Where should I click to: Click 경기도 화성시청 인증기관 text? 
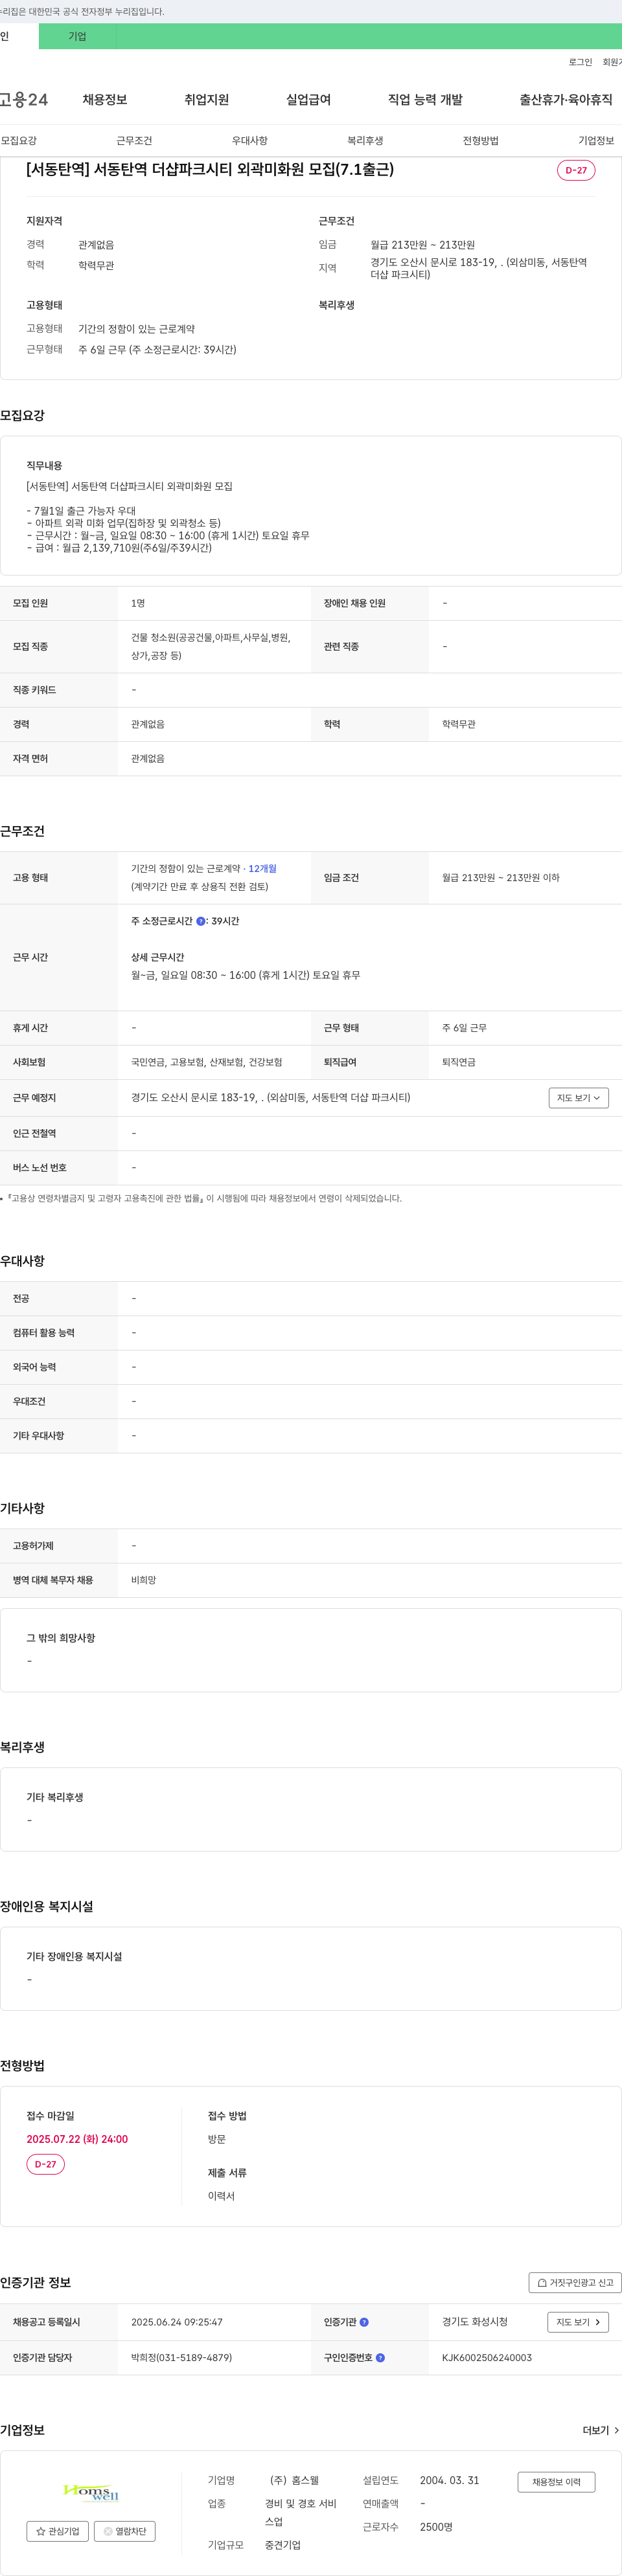[x=475, y=2322]
